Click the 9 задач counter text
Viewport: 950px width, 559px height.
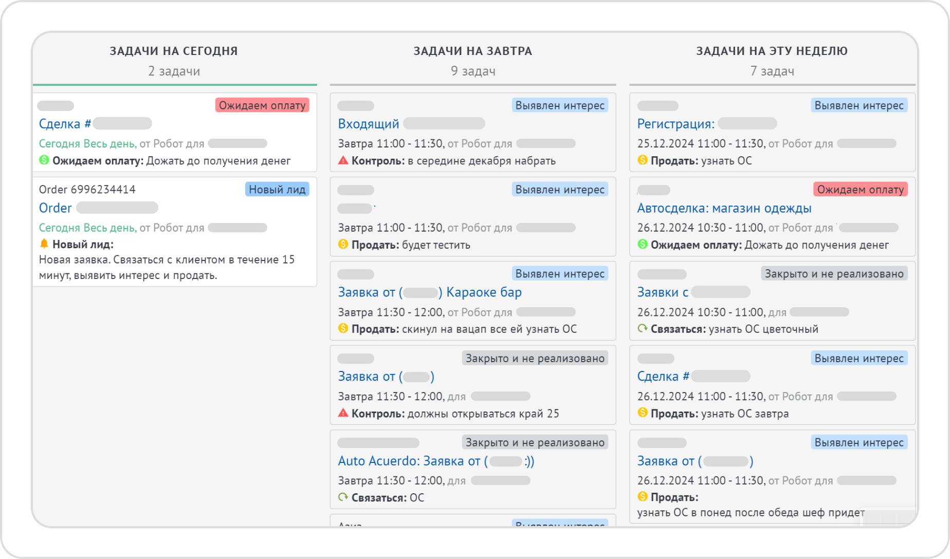pos(472,71)
